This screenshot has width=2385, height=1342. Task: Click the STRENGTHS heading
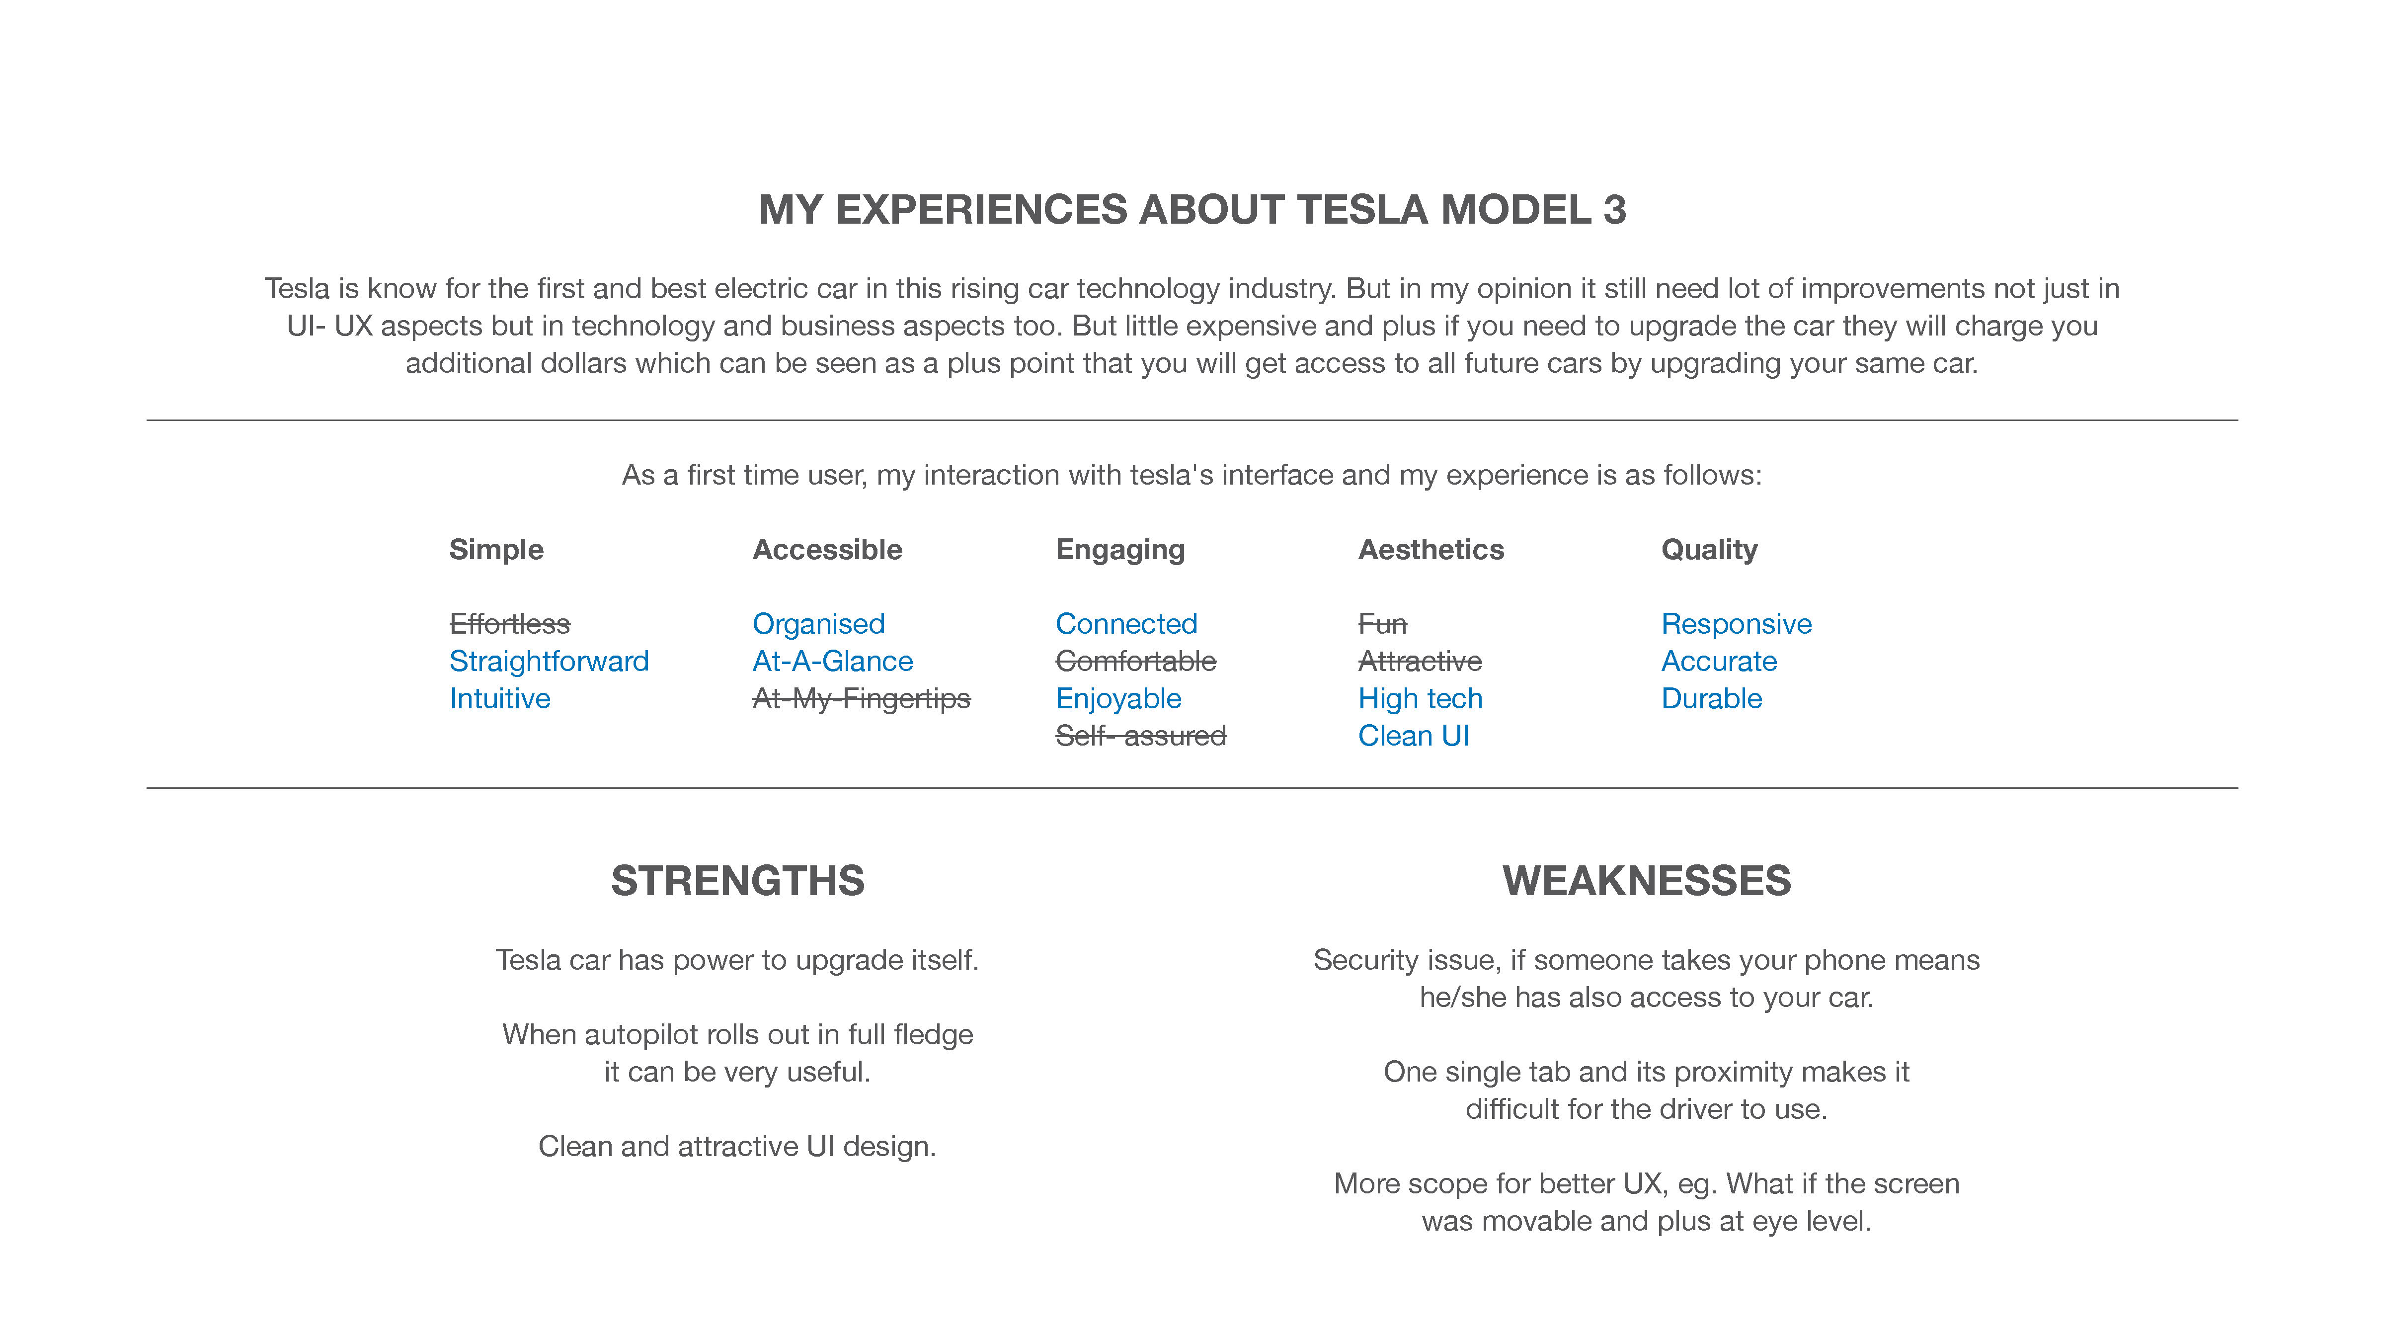738,881
